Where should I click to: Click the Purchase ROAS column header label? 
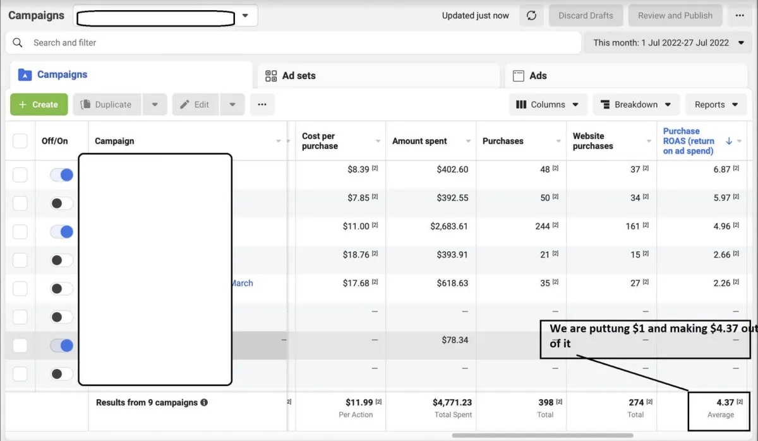click(689, 141)
